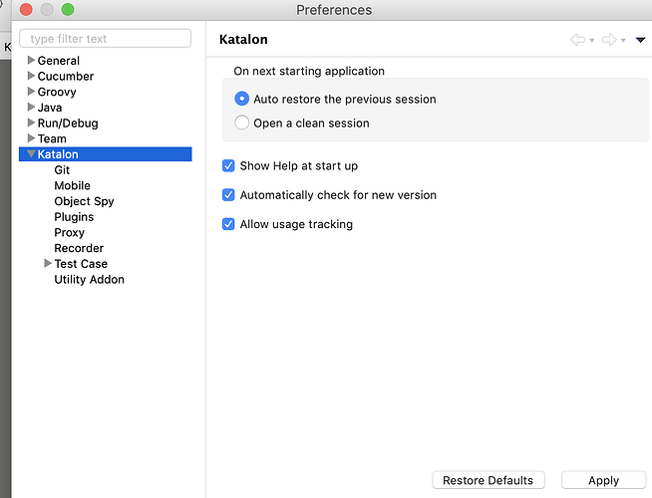
Task: Open the preferences view menu triangle
Action: [x=641, y=40]
